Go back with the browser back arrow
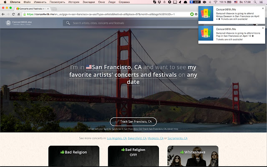The height and width of the screenshot is (167, 267). point(3,14)
